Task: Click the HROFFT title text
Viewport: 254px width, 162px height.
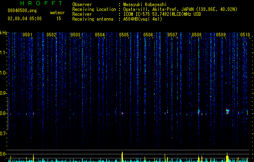Action: click(42, 3)
